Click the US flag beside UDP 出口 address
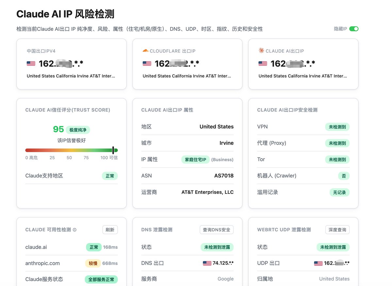Screen dimensions: 392x286 coord(318,263)
